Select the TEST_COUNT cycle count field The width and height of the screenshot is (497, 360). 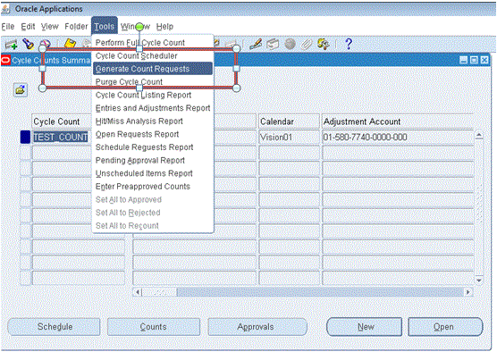(62, 137)
